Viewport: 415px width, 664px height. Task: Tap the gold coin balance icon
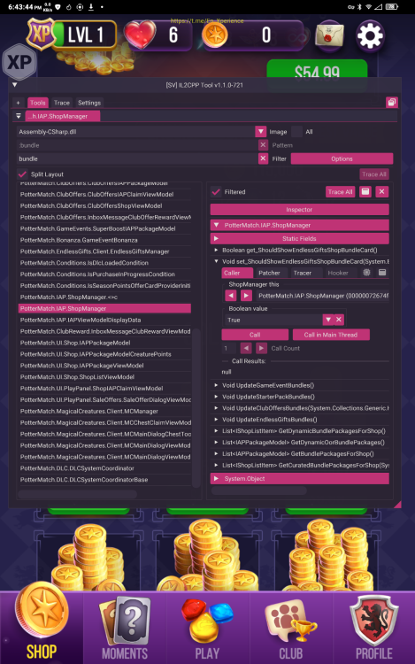215,35
